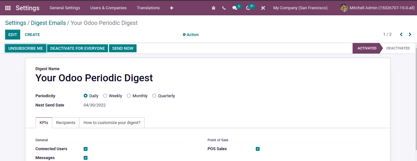The width and height of the screenshot is (417, 161).
Task: Switch to the KPIs tab
Action: click(44, 123)
